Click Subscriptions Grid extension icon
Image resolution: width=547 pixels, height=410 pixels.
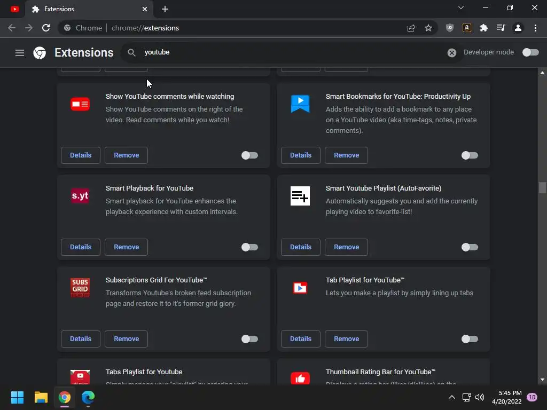80,287
